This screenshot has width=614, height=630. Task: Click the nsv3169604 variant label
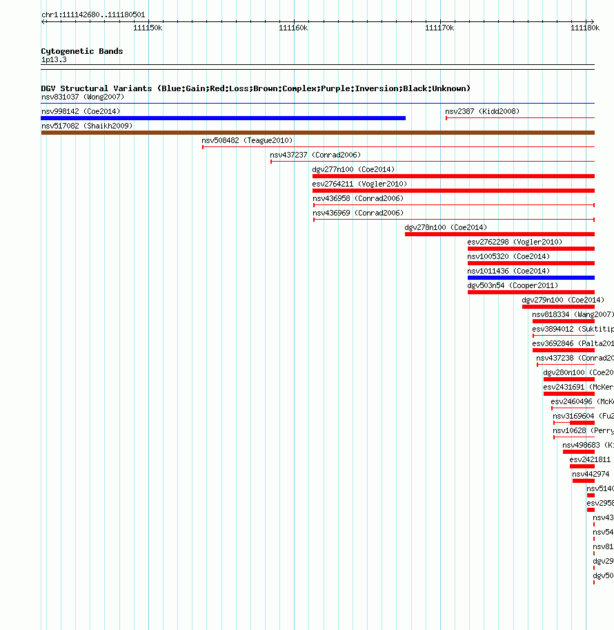click(583, 415)
